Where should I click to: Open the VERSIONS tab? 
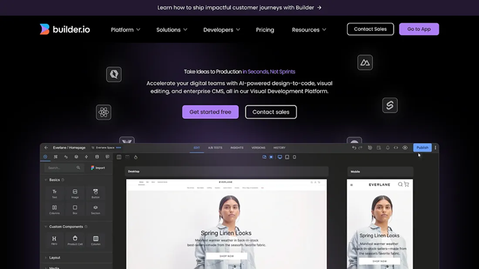click(258, 148)
